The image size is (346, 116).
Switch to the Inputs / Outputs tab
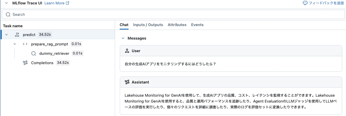pyautogui.click(x=148, y=25)
